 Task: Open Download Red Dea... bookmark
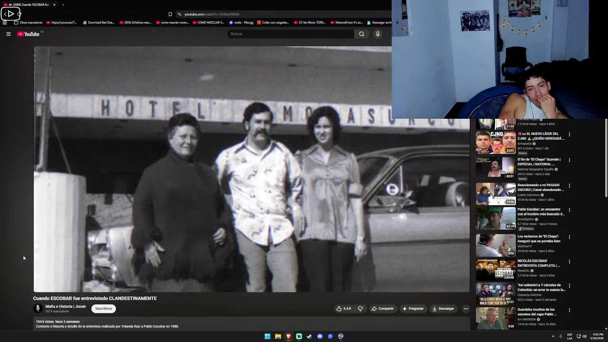98,22
